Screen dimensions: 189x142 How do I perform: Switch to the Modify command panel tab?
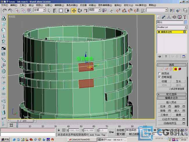tap(164, 17)
